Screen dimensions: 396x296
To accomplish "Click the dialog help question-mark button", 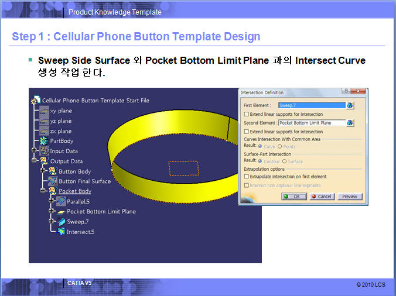I will coord(346,92).
